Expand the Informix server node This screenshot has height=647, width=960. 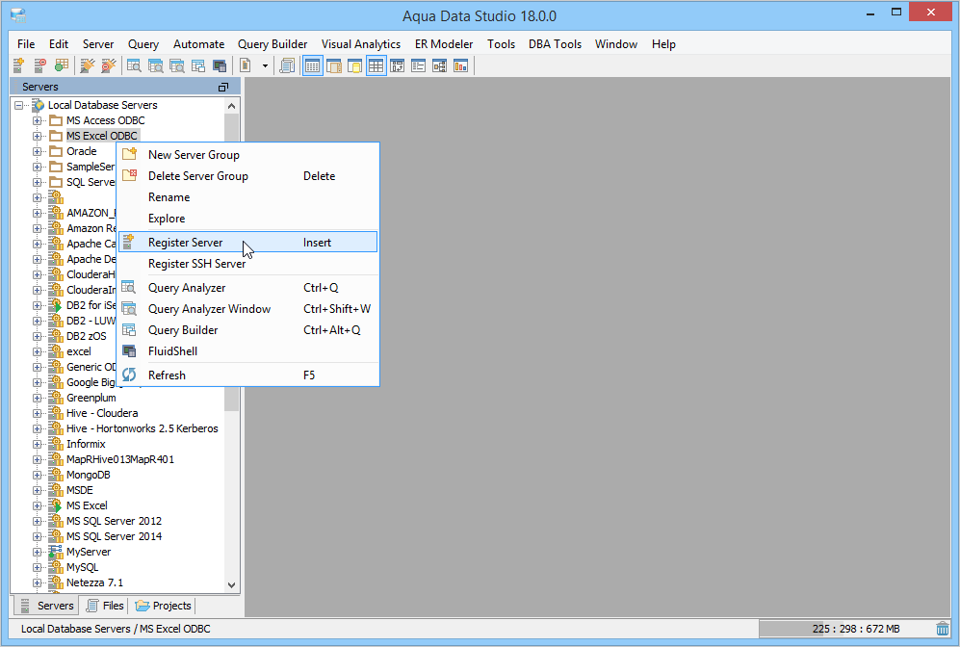38,444
